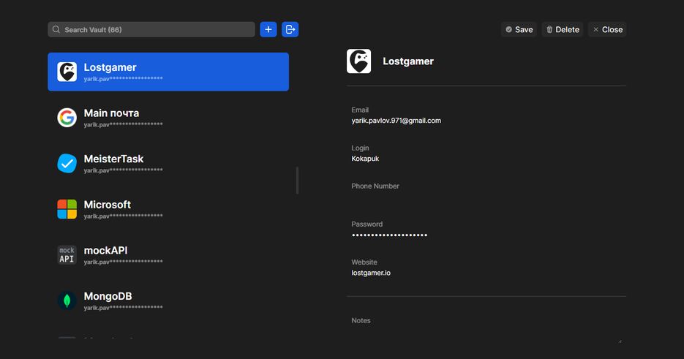Click the large Lostgamer logo in details
Viewport: 684px width, 359px height.
pos(359,61)
